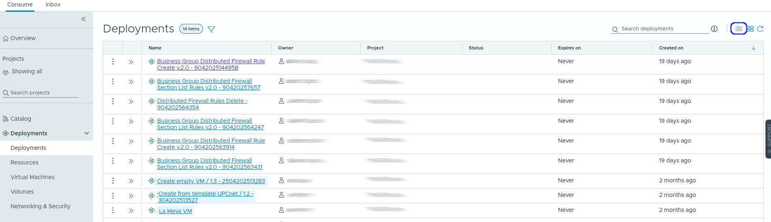The image size is (771, 222).
Task: Open actions menu for La Meva VM
Action: [x=113, y=210]
